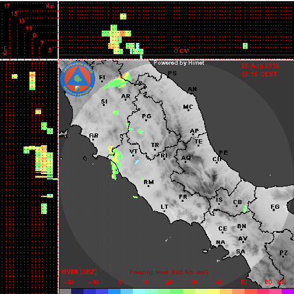Click the AQ city label
Viewport: 294px width, 294px height.
(186, 158)
